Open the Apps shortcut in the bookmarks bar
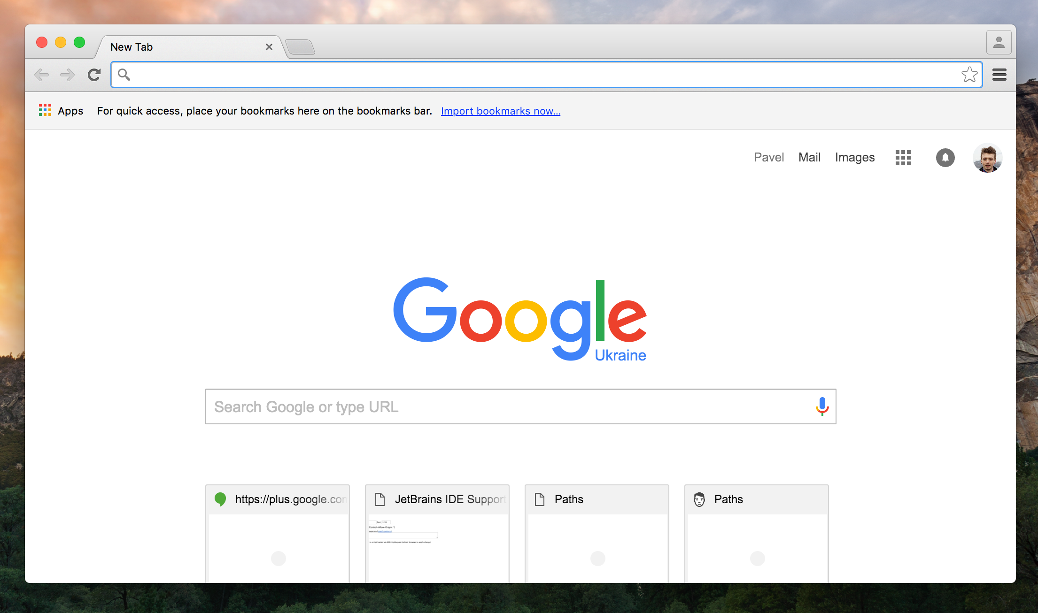Image resolution: width=1038 pixels, height=613 pixels. [x=61, y=111]
